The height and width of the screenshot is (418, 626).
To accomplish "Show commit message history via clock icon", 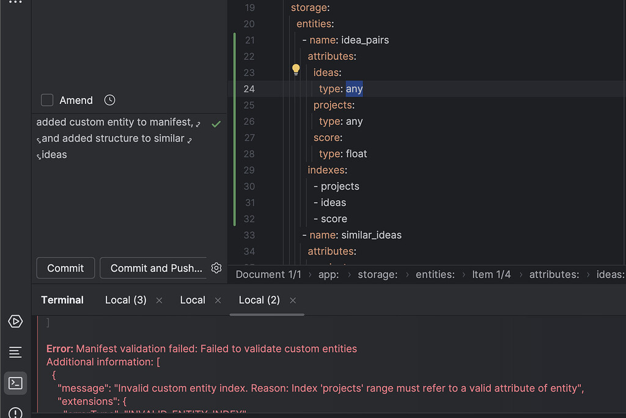I will [109, 100].
